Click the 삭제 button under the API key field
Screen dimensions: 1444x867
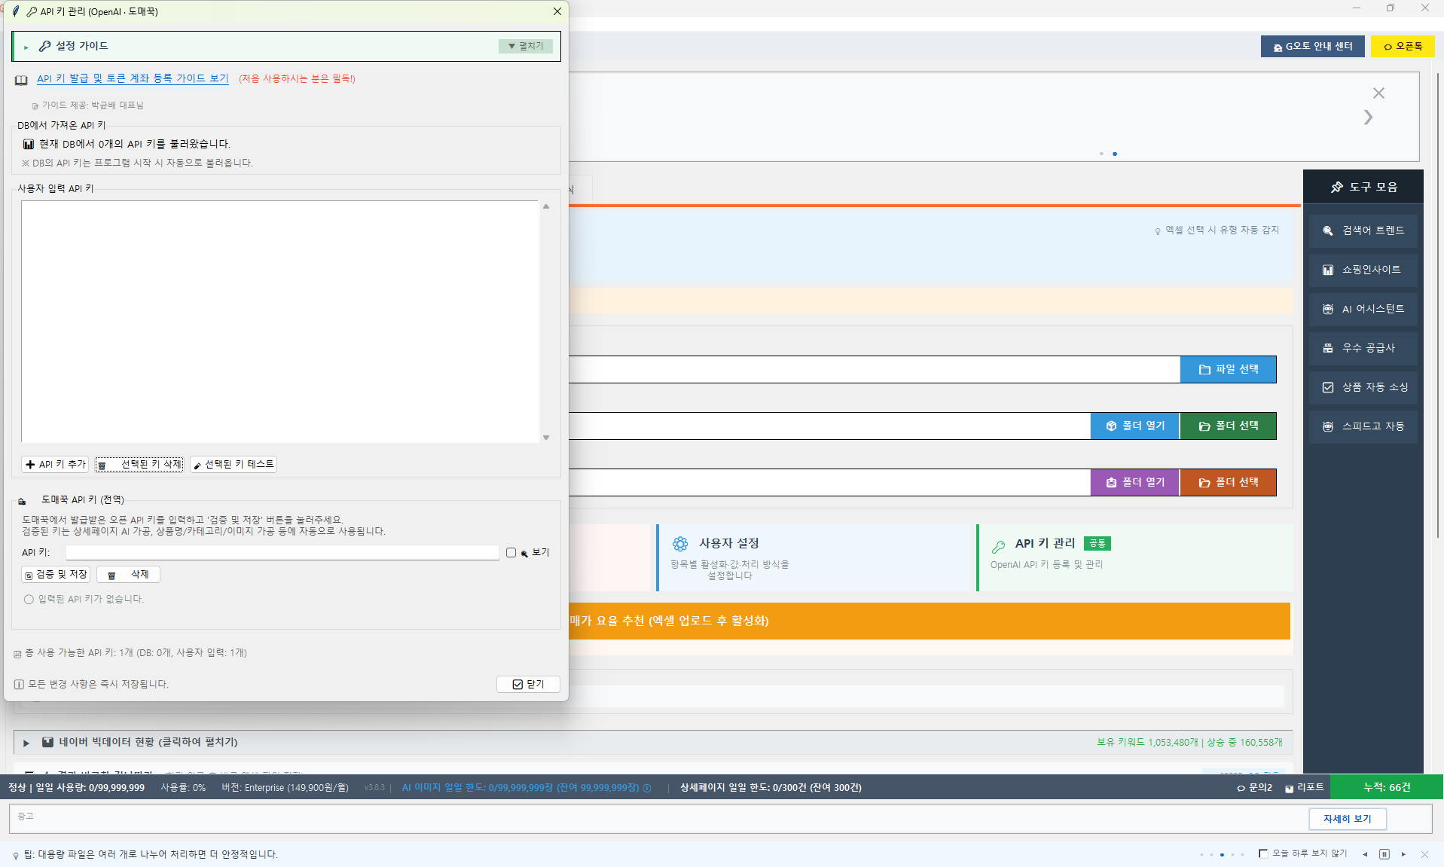coord(128,575)
